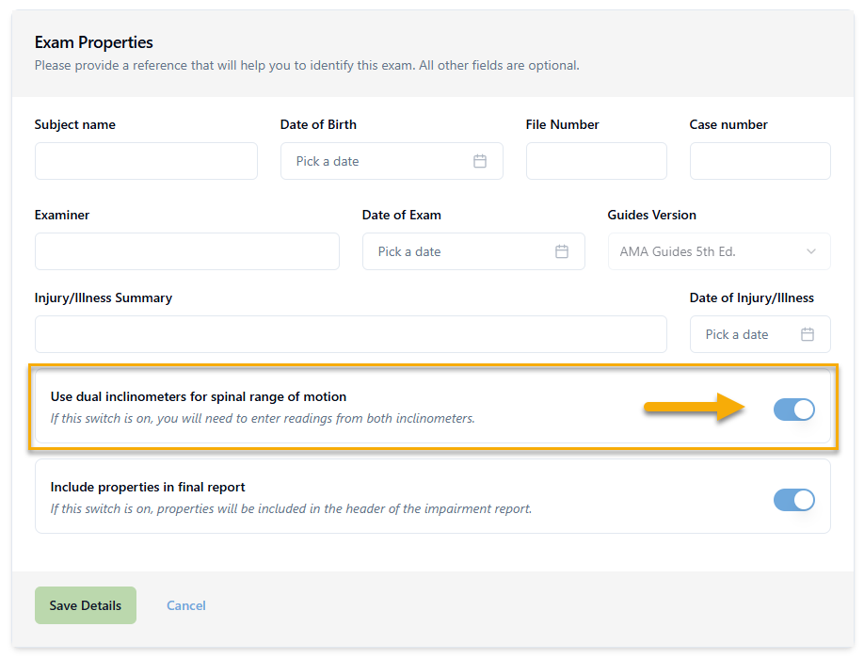Screen dimensions: 864x659
Task: Click the Cancel link
Action: click(x=186, y=605)
